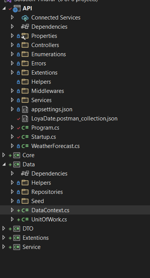Click the UnitOfWork.cs C# file icon
This screenshot has width=150, height=278.
point(25,219)
